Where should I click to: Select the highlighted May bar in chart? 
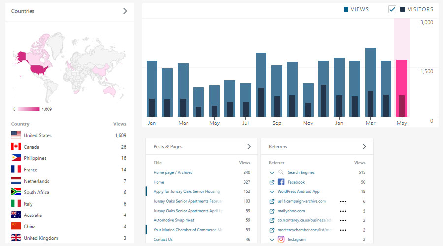402,89
